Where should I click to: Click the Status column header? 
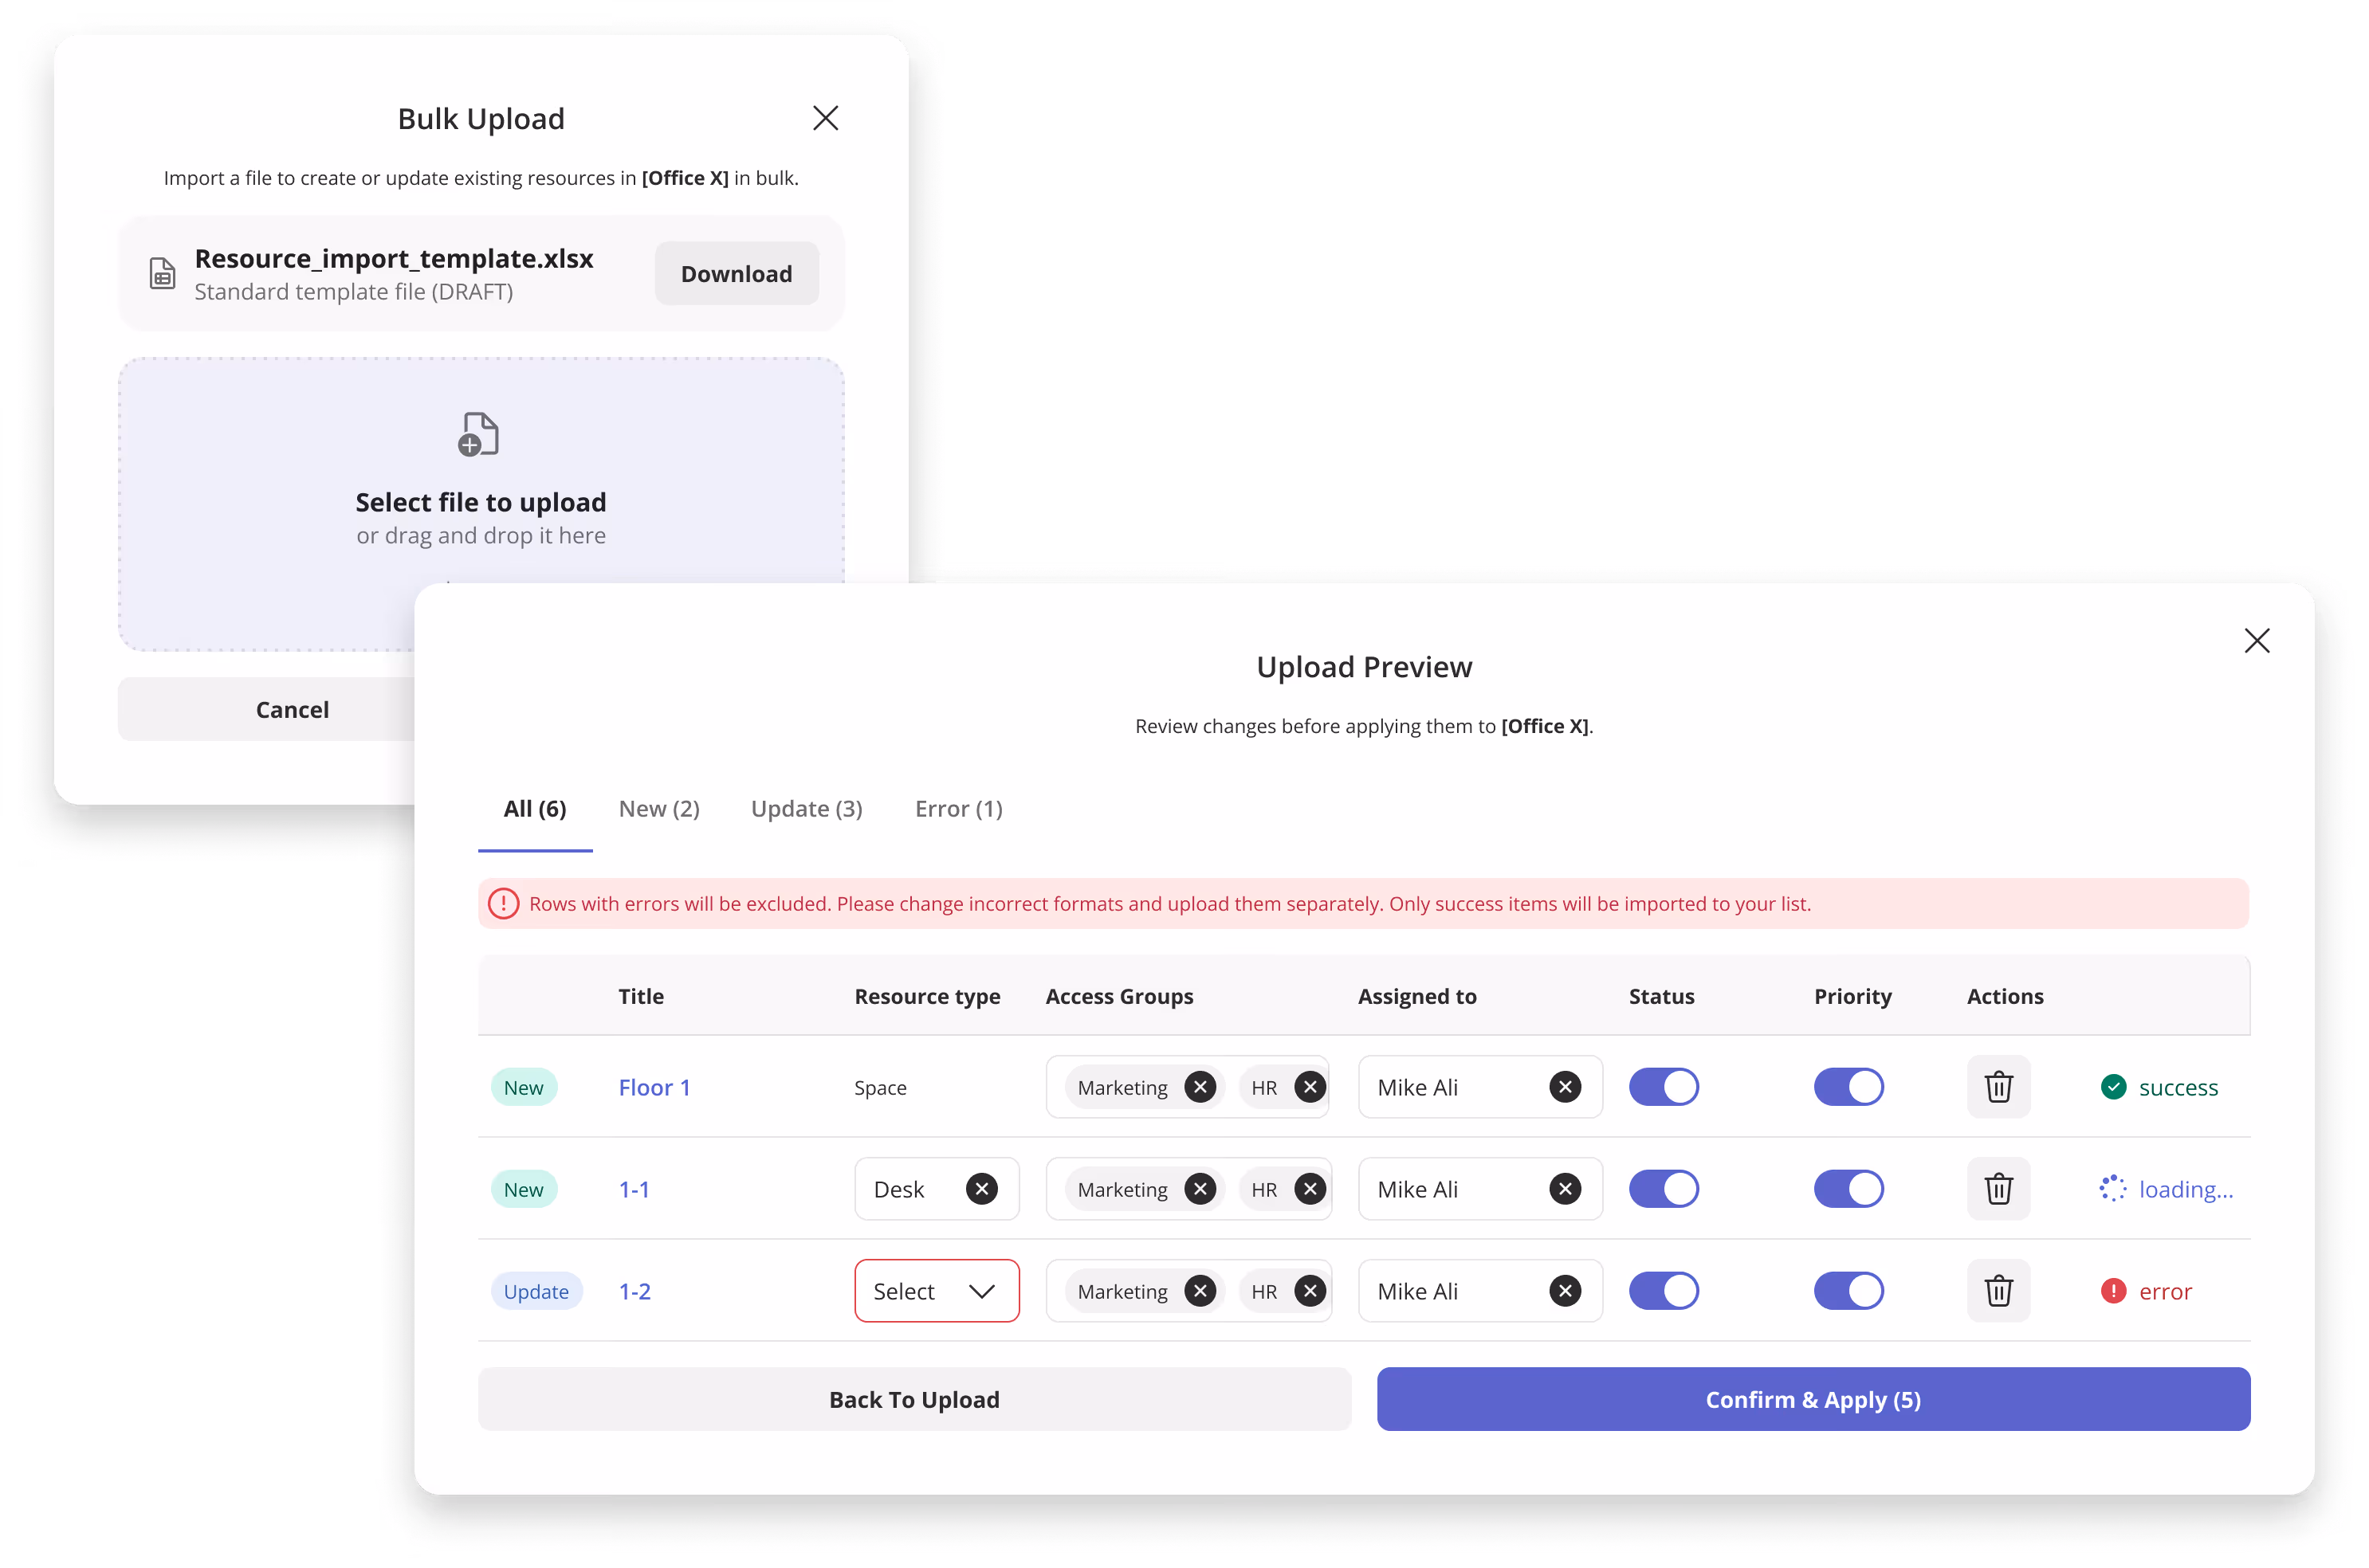(1660, 996)
